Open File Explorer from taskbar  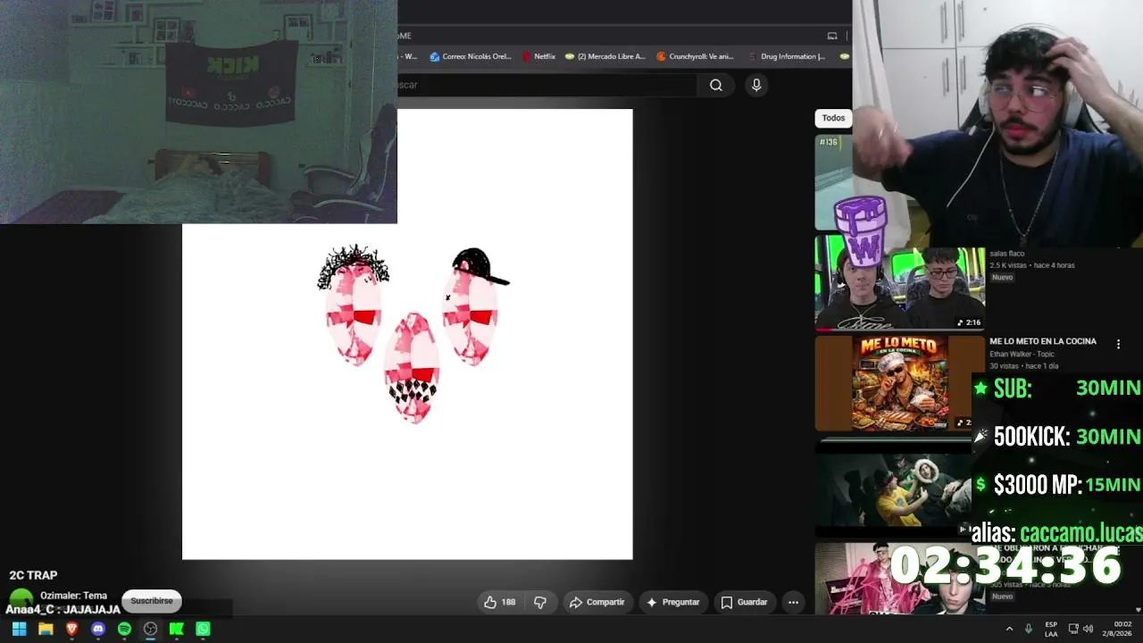tap(46, 629)
